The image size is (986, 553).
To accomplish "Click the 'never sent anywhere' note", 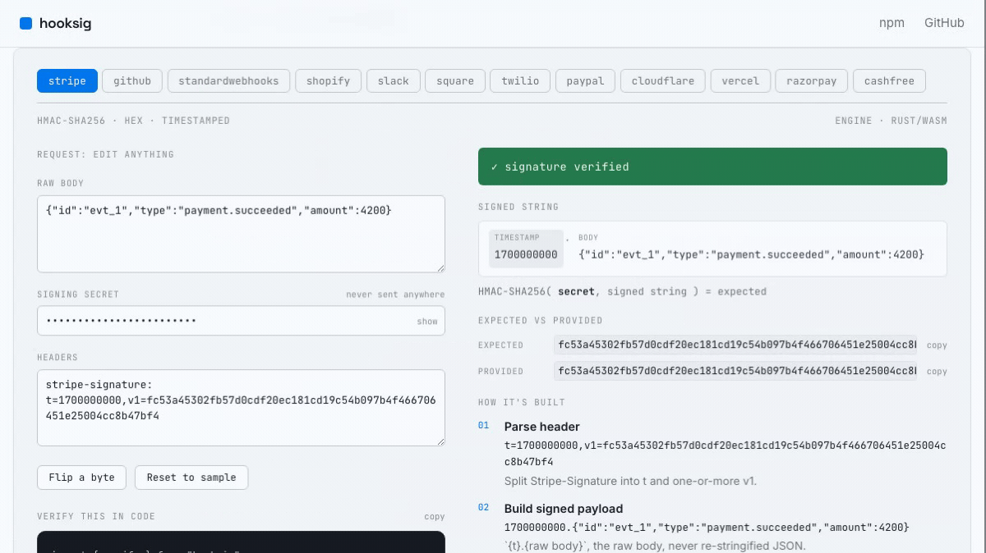I will click(x=395, y=295).
